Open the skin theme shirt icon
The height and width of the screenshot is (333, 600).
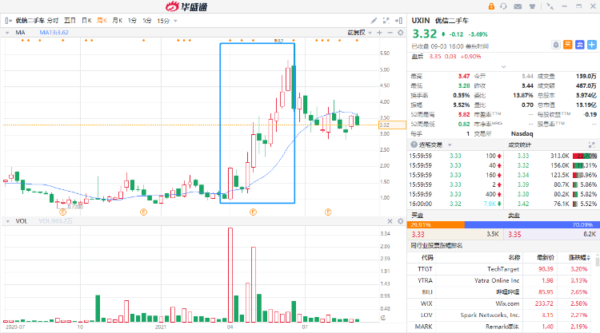(532, 6)
